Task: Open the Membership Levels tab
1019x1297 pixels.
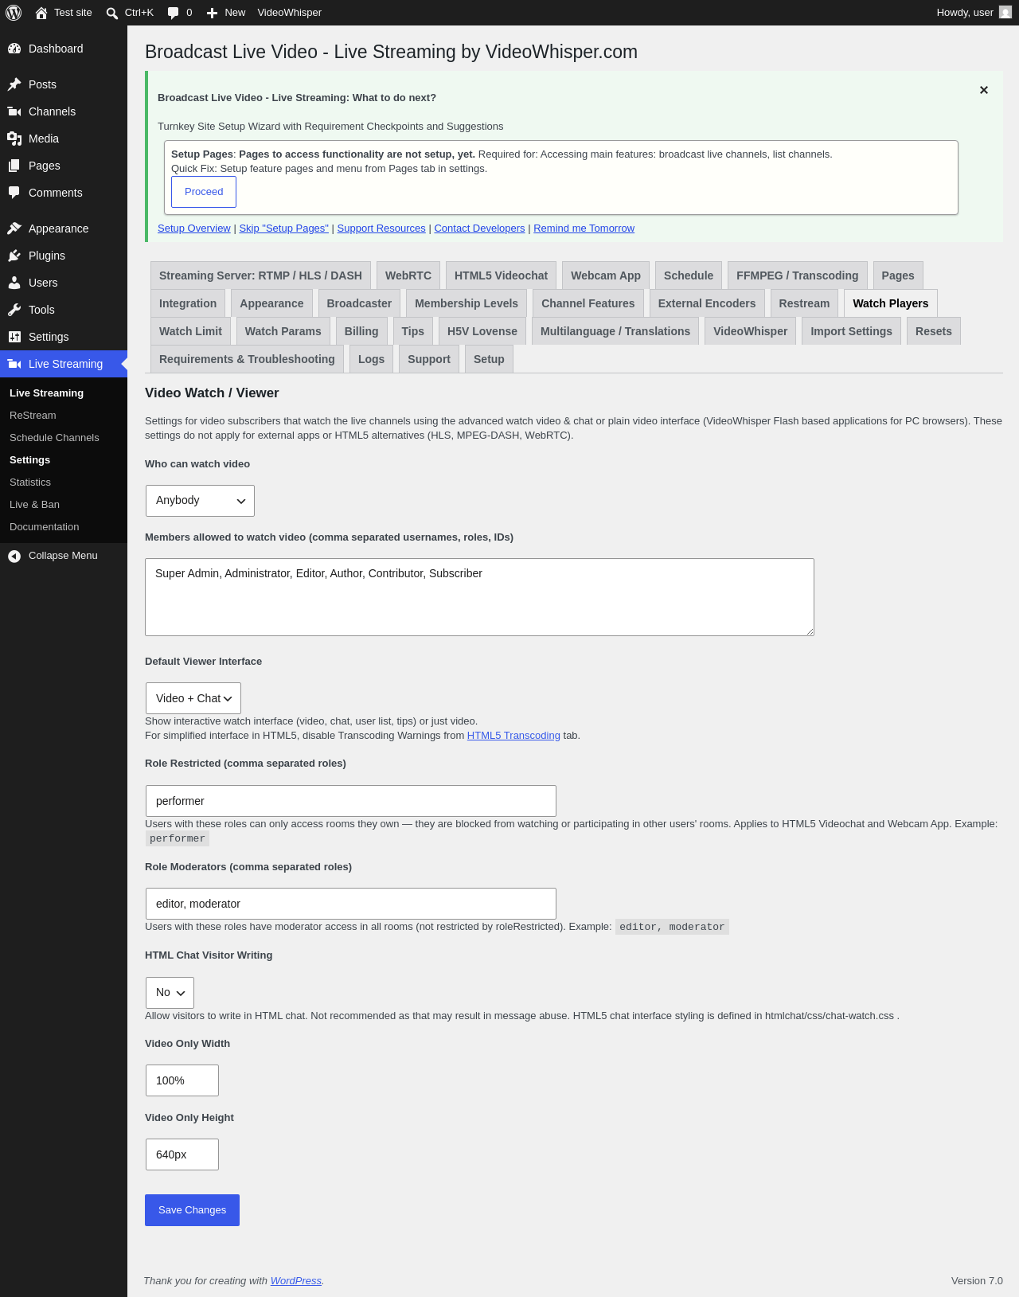Action: (467, 303)
